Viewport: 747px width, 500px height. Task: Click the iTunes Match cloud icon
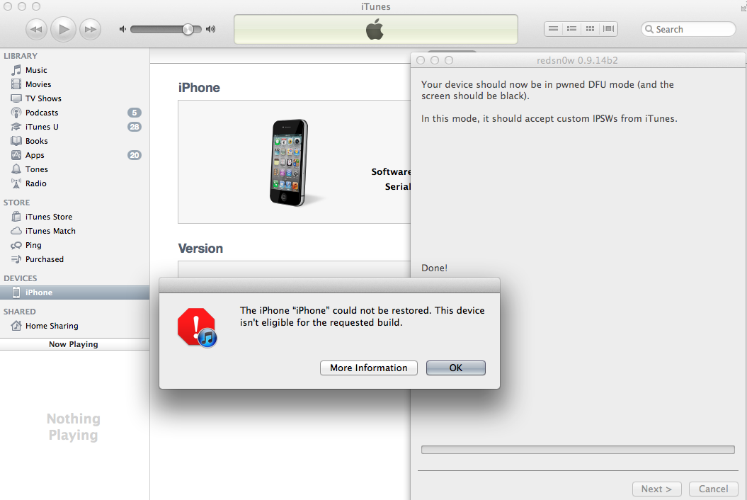point(16,231)
